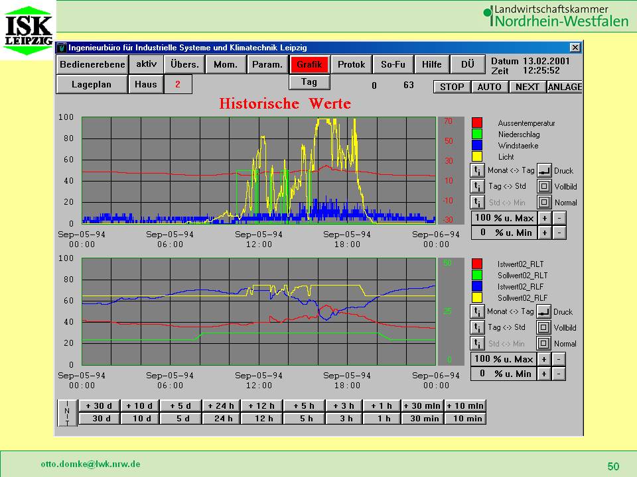
Task: Decrease lower chart 0 % u. Min with minus
Action: pyautogui.click(x=559, y=374)
